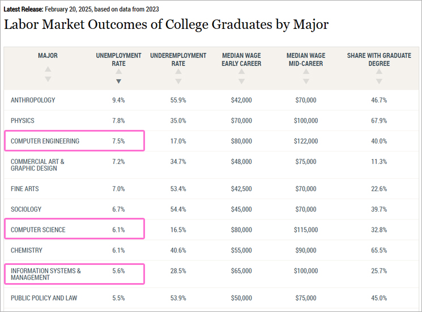Viewport: 422px width, 312px height.
Task: Click the Information Systems & Management row
Action: pos(45,274)
